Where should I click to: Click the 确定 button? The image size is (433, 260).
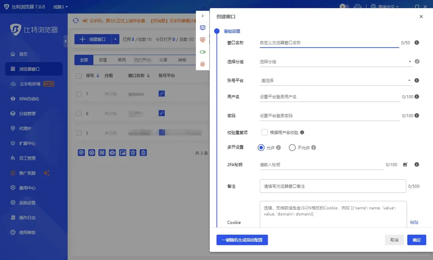(x=417, y=240)
